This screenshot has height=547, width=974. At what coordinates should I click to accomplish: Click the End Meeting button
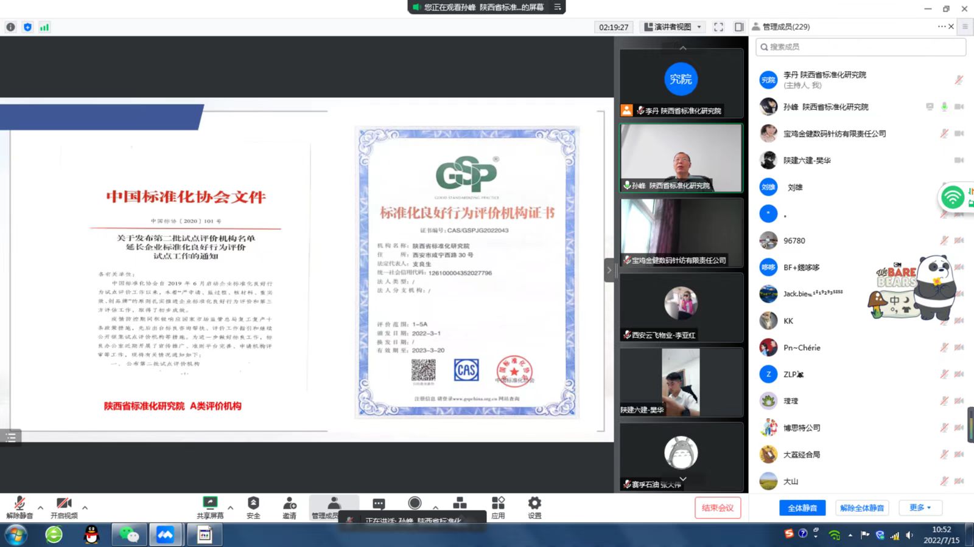718,507
